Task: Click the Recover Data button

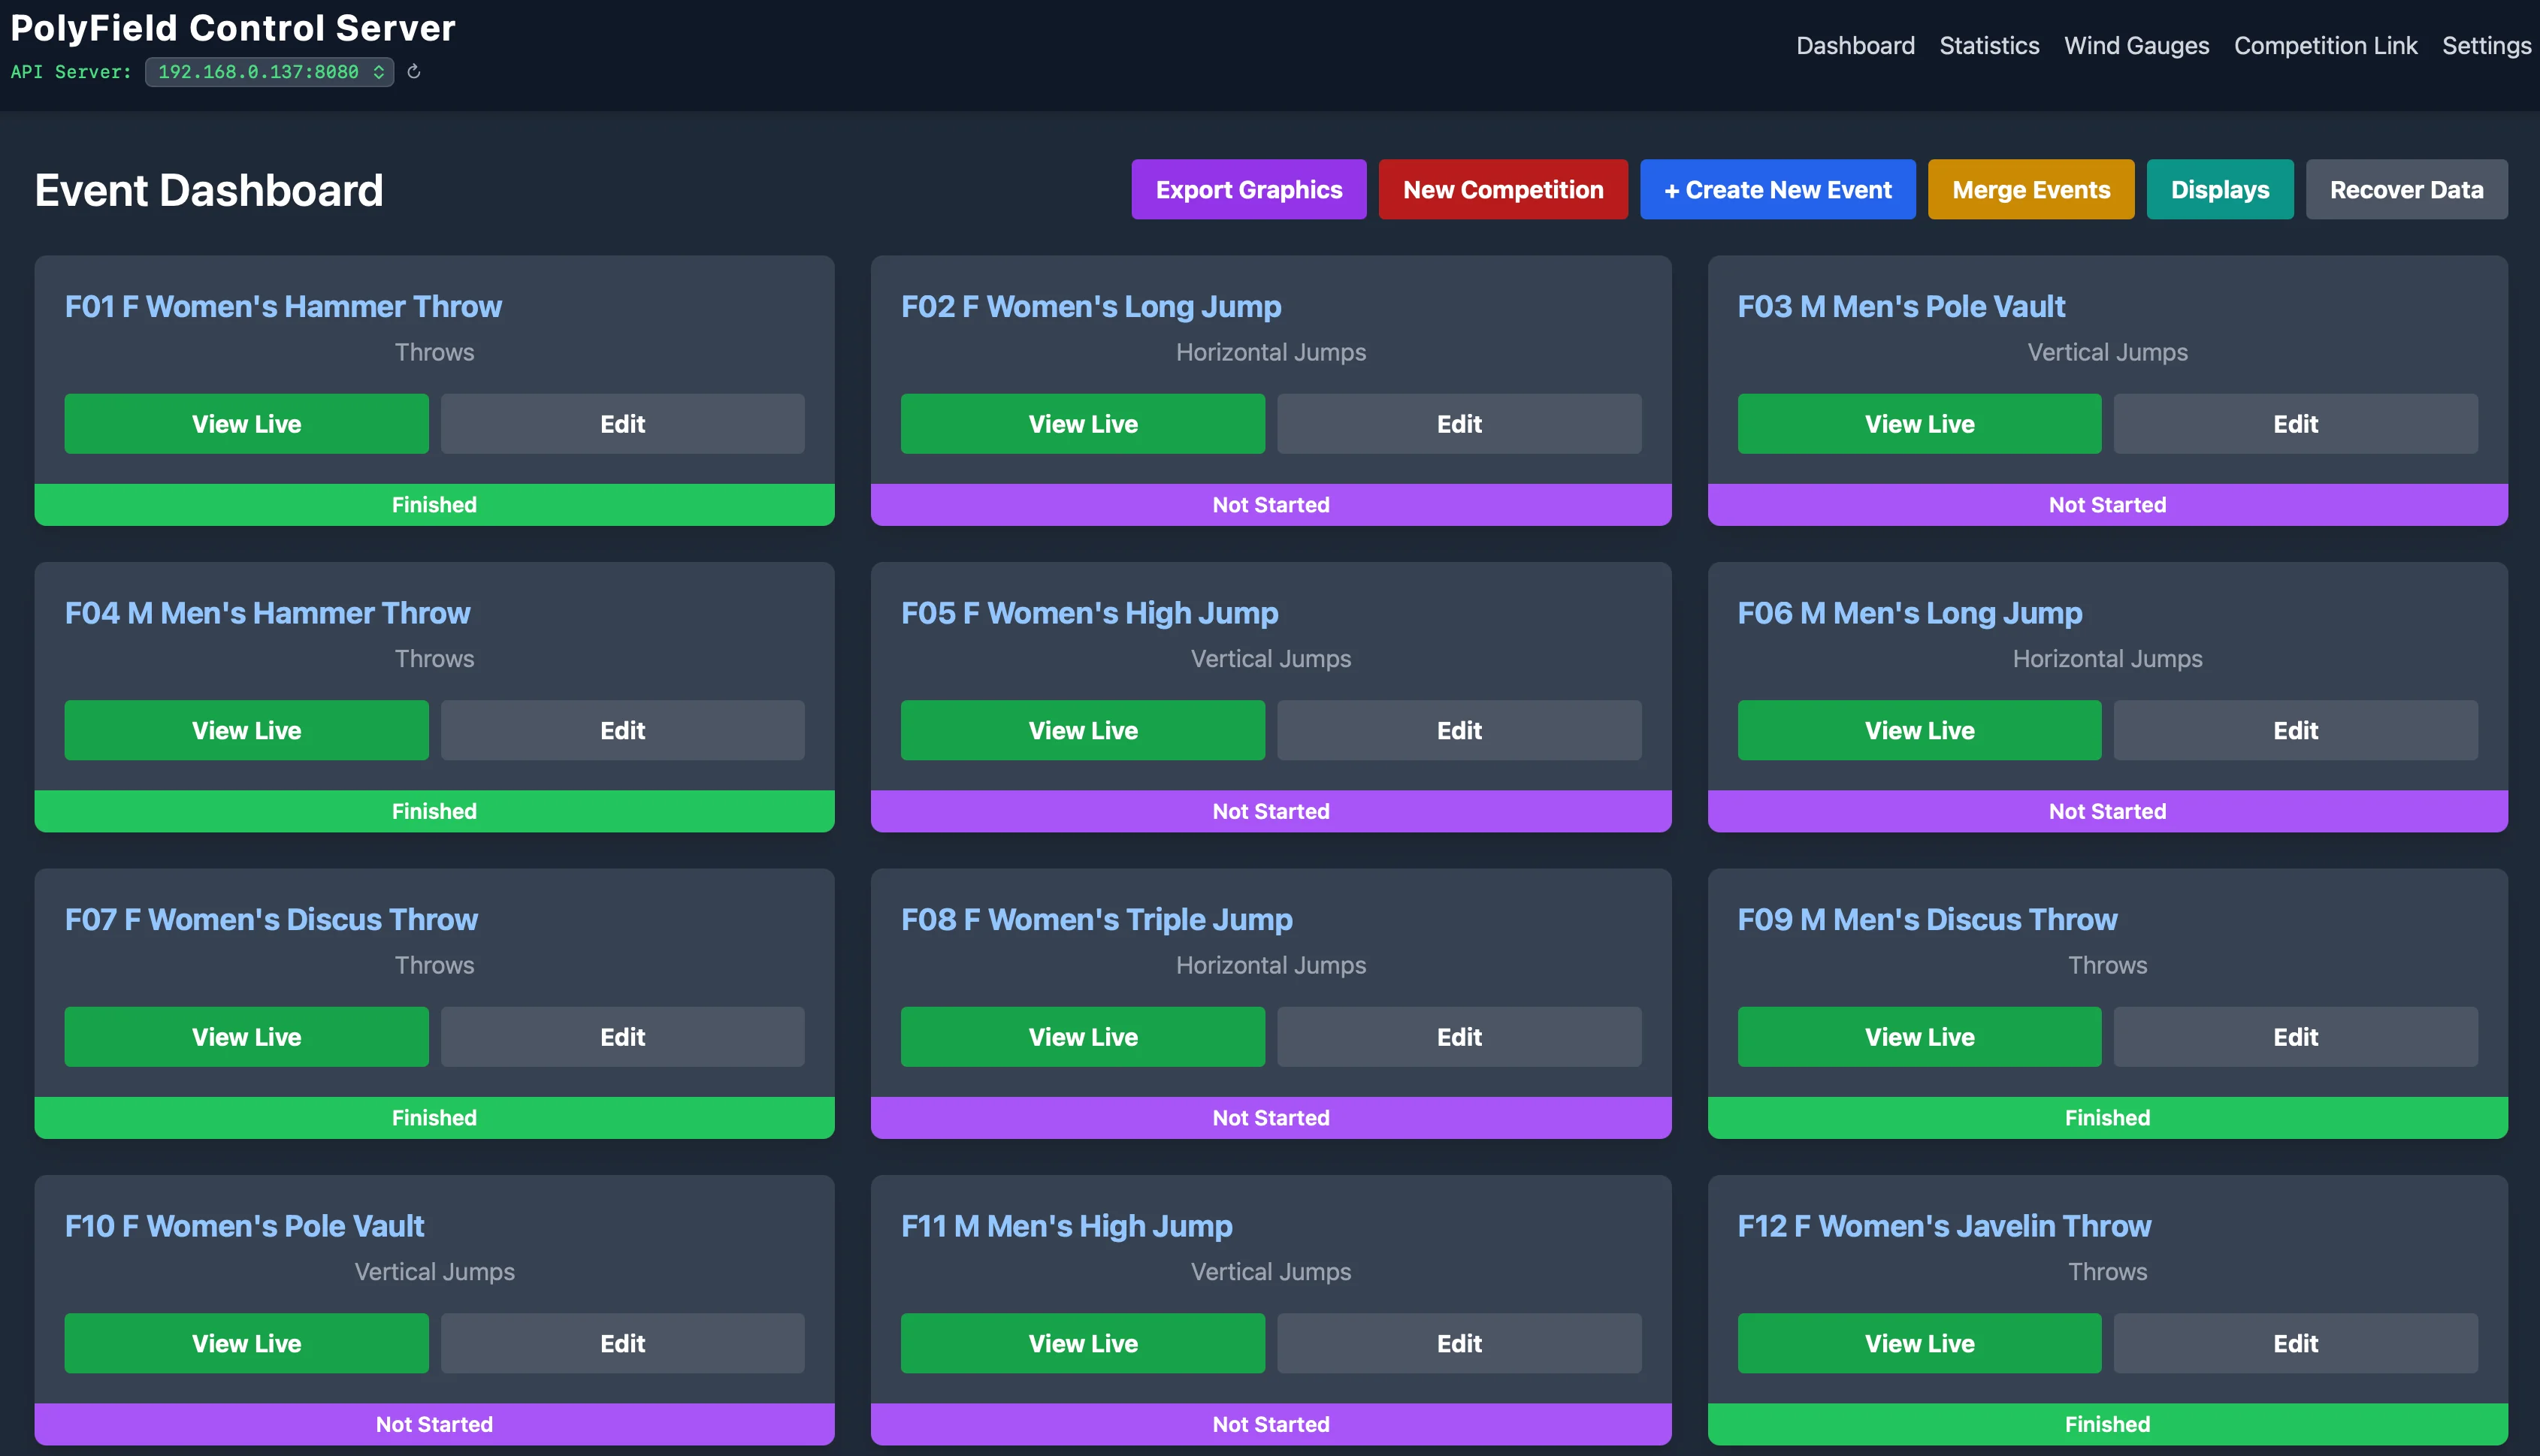Action: coord(2406,189)
